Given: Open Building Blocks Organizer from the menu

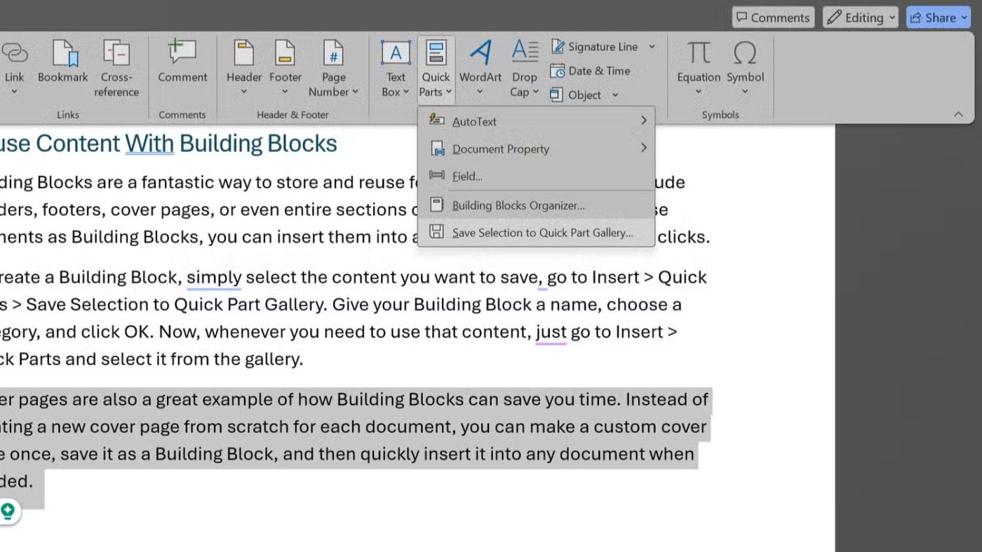Looking at the screenshot, I should pos(518,205).
